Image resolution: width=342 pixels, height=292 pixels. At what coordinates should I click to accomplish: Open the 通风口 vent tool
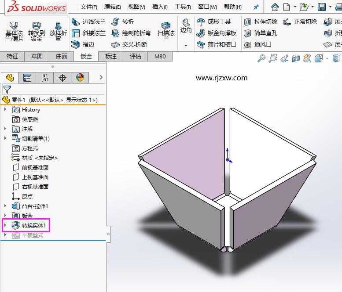[257, 44]
